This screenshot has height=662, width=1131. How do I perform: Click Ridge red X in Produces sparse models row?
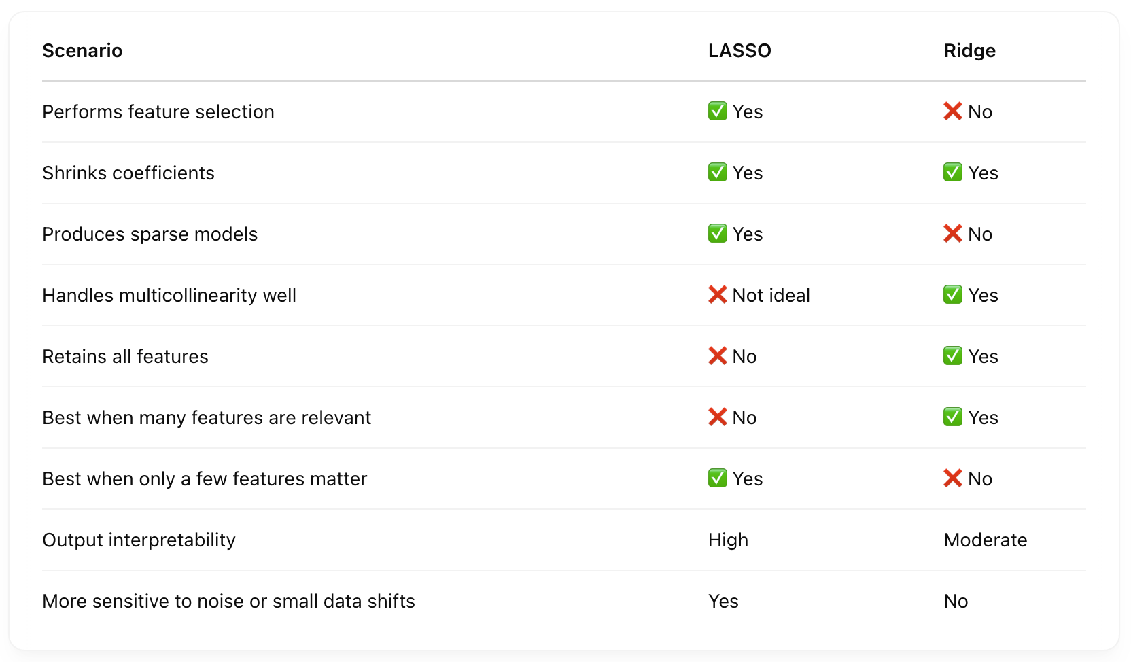tap(953, 233)
